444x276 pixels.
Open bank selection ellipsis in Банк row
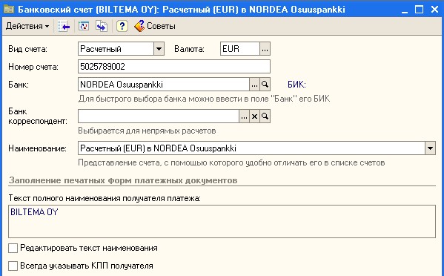point(254,85)
